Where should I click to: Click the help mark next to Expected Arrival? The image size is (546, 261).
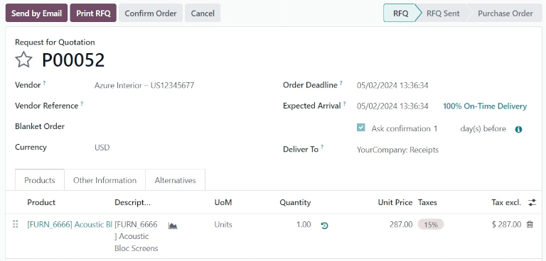tap(344, 104)
